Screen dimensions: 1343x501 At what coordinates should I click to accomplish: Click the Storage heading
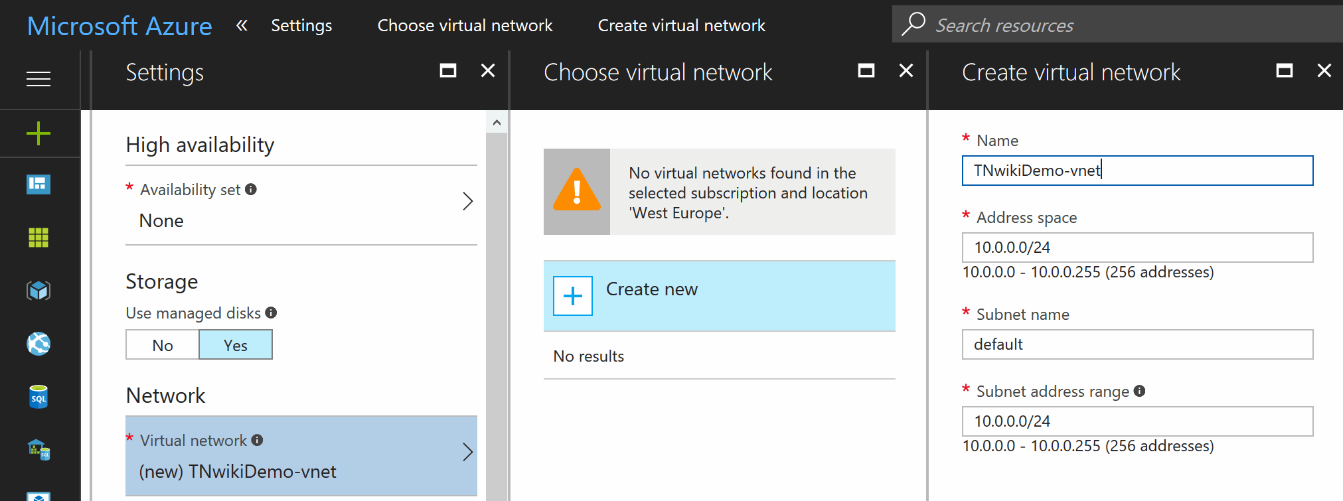162,281
